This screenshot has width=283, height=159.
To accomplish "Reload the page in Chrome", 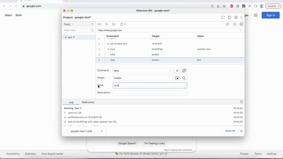I will pyautogui.click(x=16, y=6).
